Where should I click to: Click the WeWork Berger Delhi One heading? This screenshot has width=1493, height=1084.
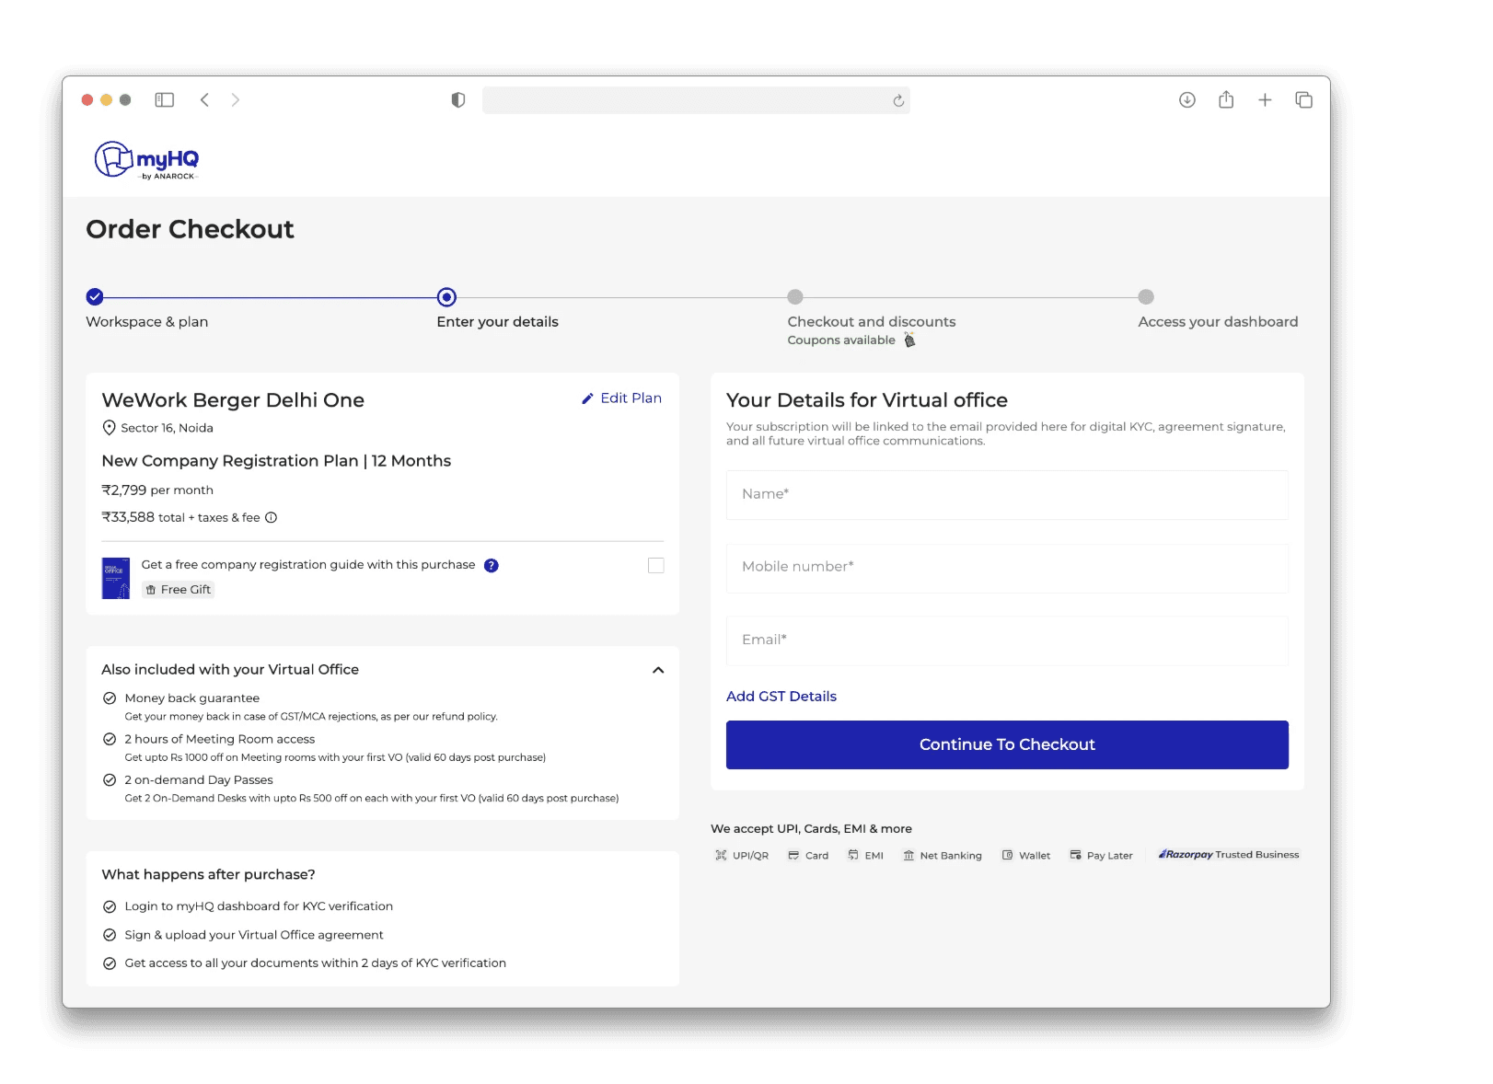coord(233,400)
